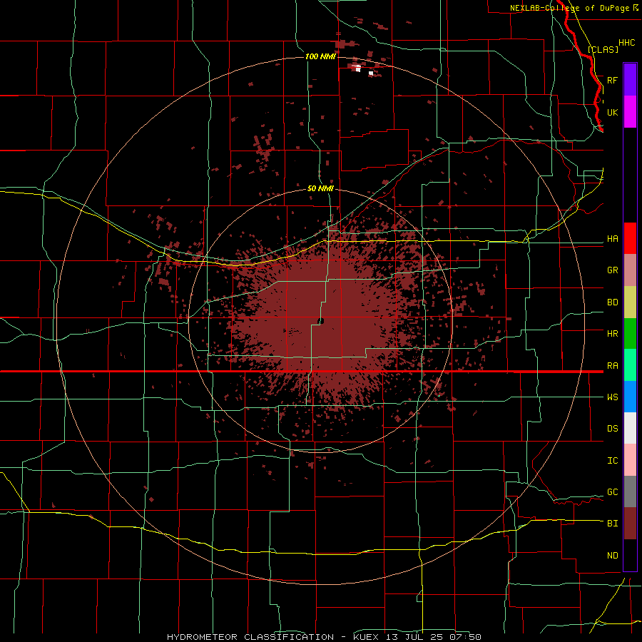Click the BI brown legend swatch
Image resolution: width=642 pixels, height=642 pixels.
point(630,524)
